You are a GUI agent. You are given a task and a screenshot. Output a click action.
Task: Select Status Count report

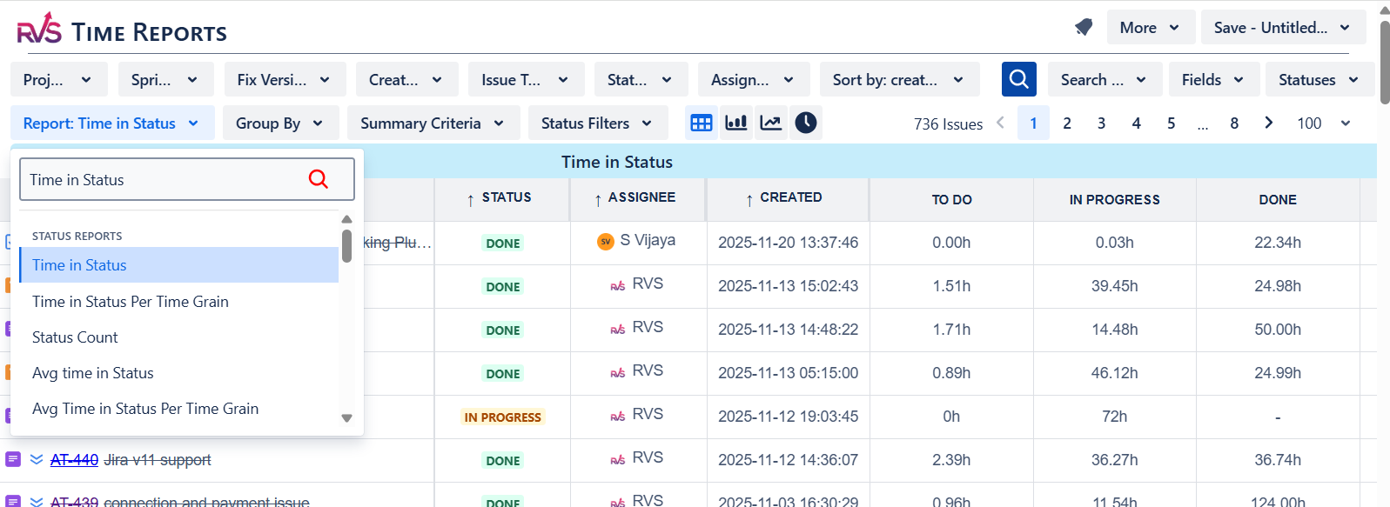178,337
